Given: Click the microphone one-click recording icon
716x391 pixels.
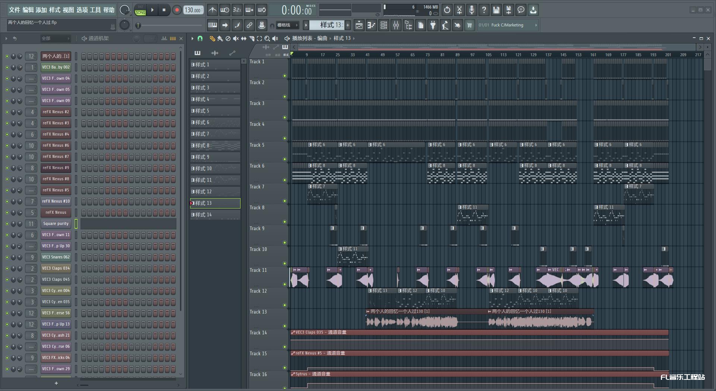Looking at the screenshot, I should [471, 10].
